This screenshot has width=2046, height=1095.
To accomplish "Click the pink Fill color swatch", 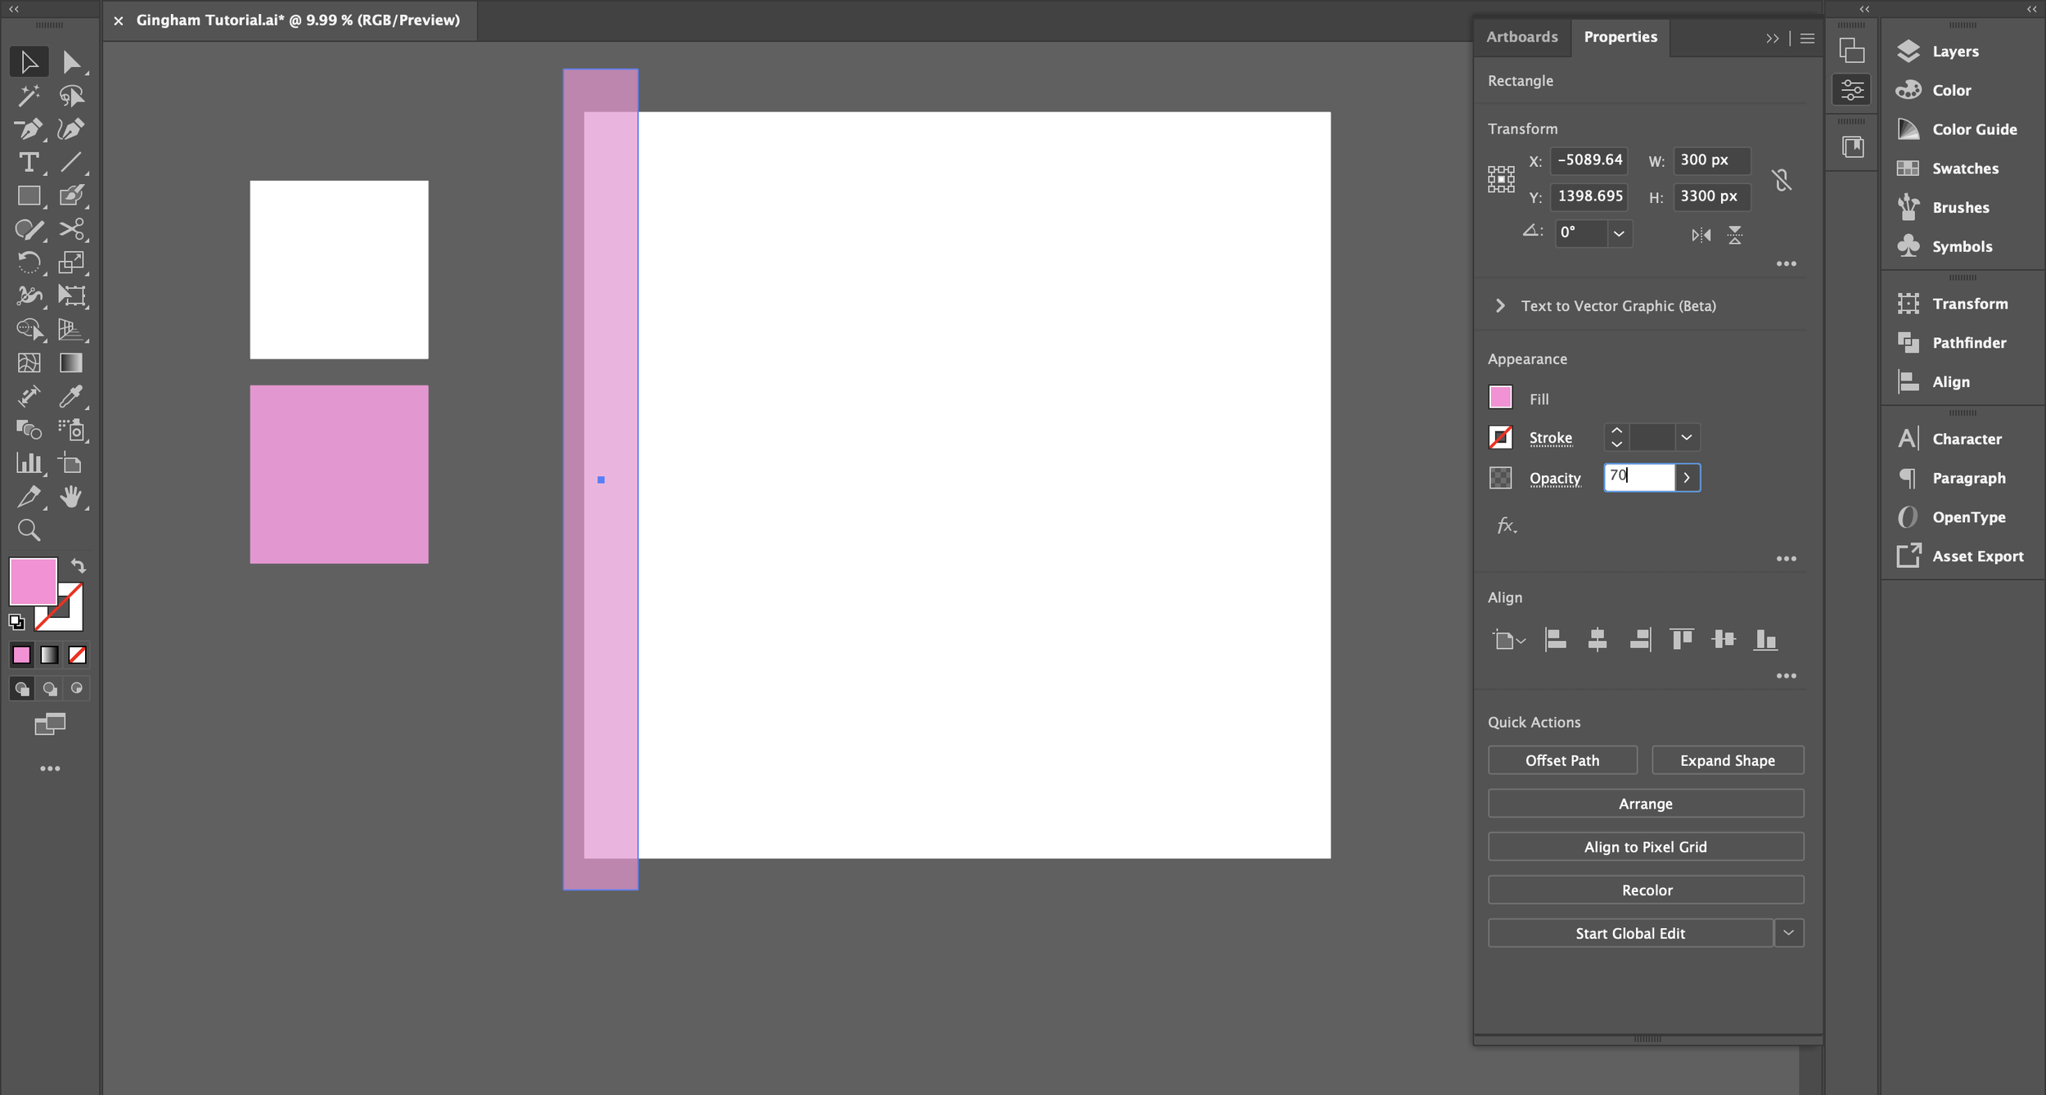I will tap(1500, 398).
